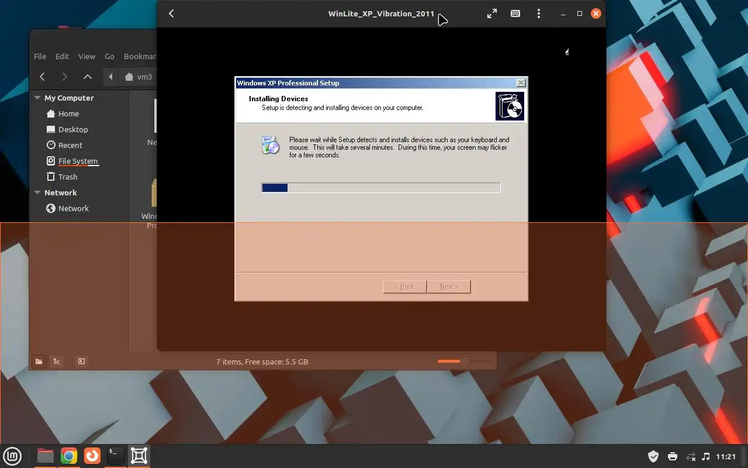Click the installation progress bar
Viewport: 748px width, 468px height.
pyautogui.click(x=380, y=188)
